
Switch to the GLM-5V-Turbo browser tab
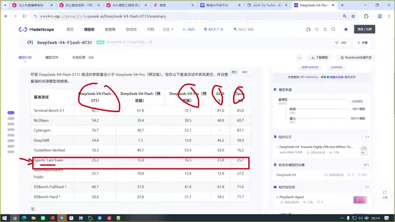coord(267,5)
